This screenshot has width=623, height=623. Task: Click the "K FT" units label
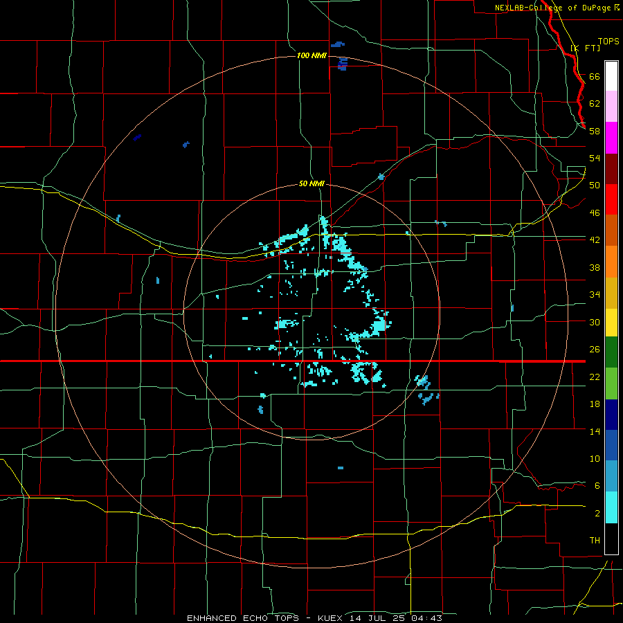[585, 48]
